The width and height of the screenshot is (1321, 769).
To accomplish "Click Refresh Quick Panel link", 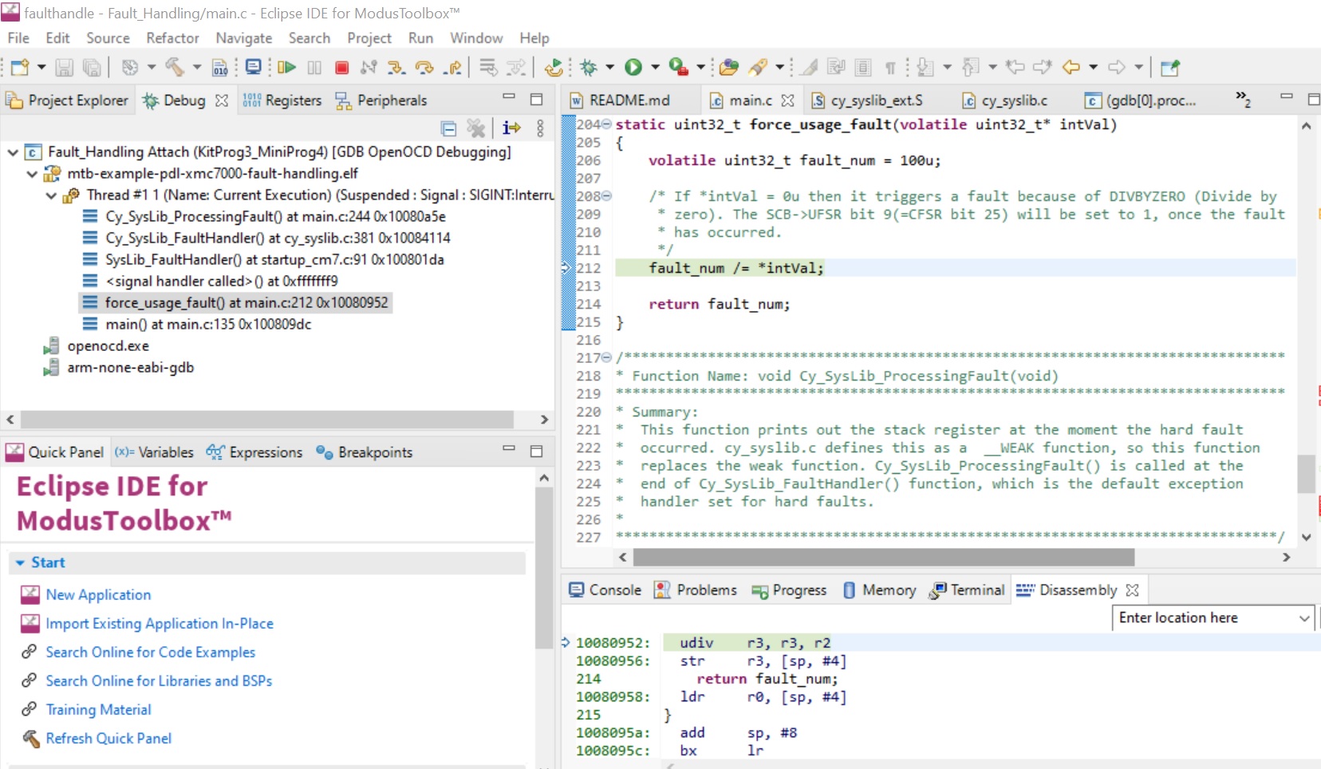I will pos(108,739).
